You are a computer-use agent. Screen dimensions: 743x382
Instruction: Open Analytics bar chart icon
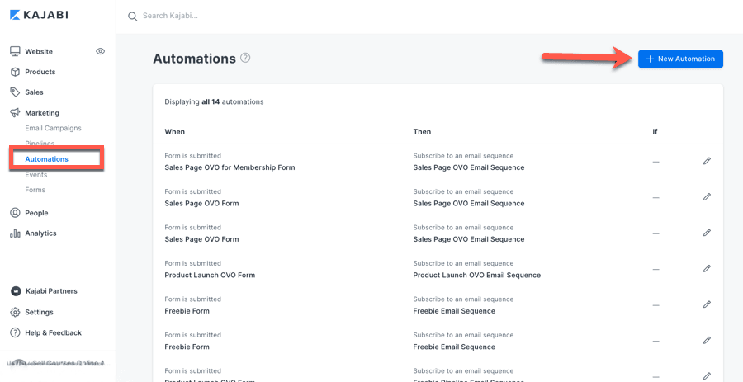[15, 233]
